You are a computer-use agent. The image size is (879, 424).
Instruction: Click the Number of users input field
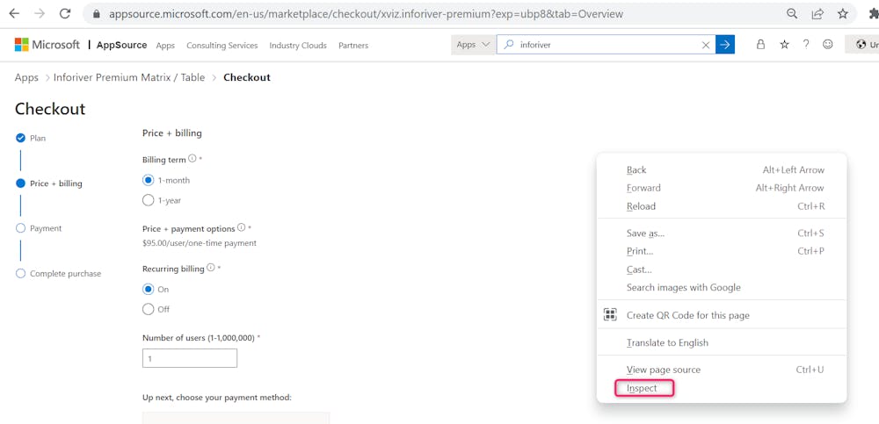(x=190, y=358)
